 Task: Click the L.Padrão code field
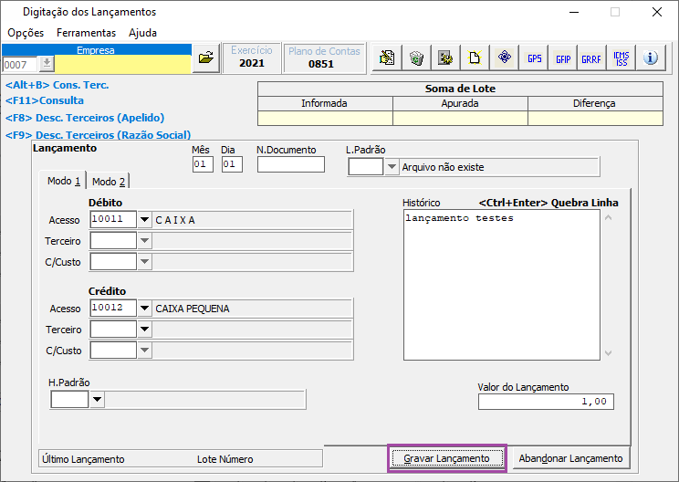tap(366, 167)
